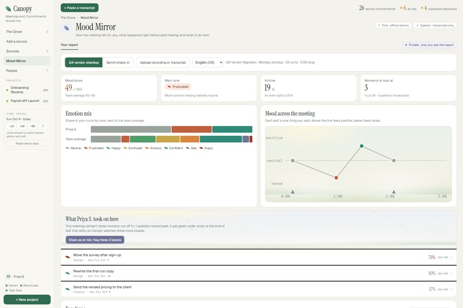Click the 26 active commitments counter
This screenshot has width=463, height=308.
377,8
